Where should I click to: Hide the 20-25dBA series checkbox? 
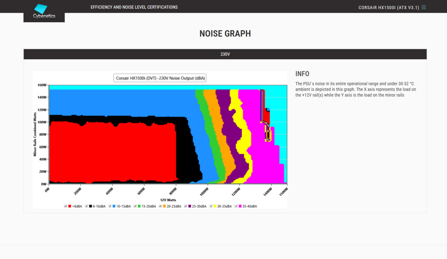coord(160,206)
